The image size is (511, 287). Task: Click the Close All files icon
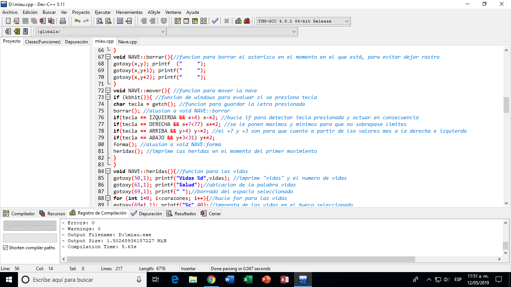pyautogui.click(x=52, y=21)
